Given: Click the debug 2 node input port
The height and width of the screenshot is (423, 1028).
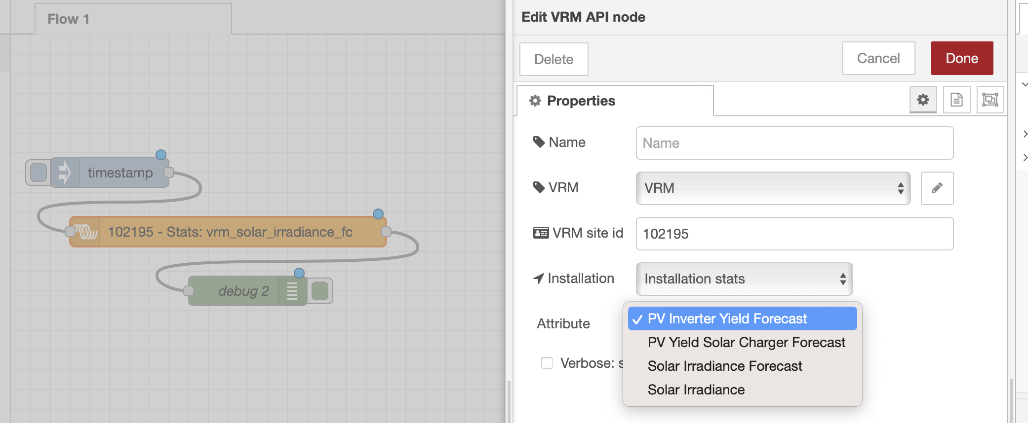Looking at the screenshot, I should [x=189, y=291].
